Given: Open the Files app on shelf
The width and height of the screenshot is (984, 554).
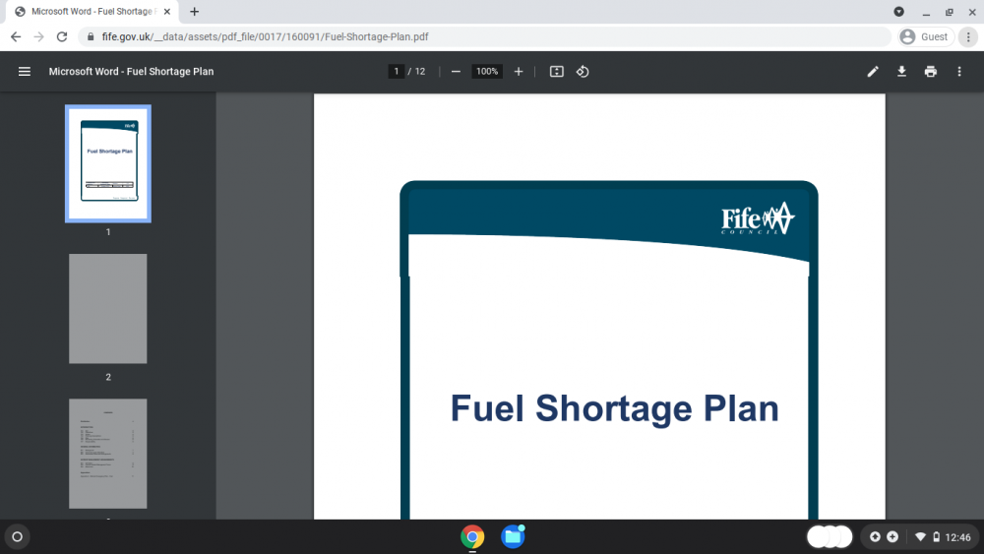Looking at the screenshot, I should [x=513, y=537].
